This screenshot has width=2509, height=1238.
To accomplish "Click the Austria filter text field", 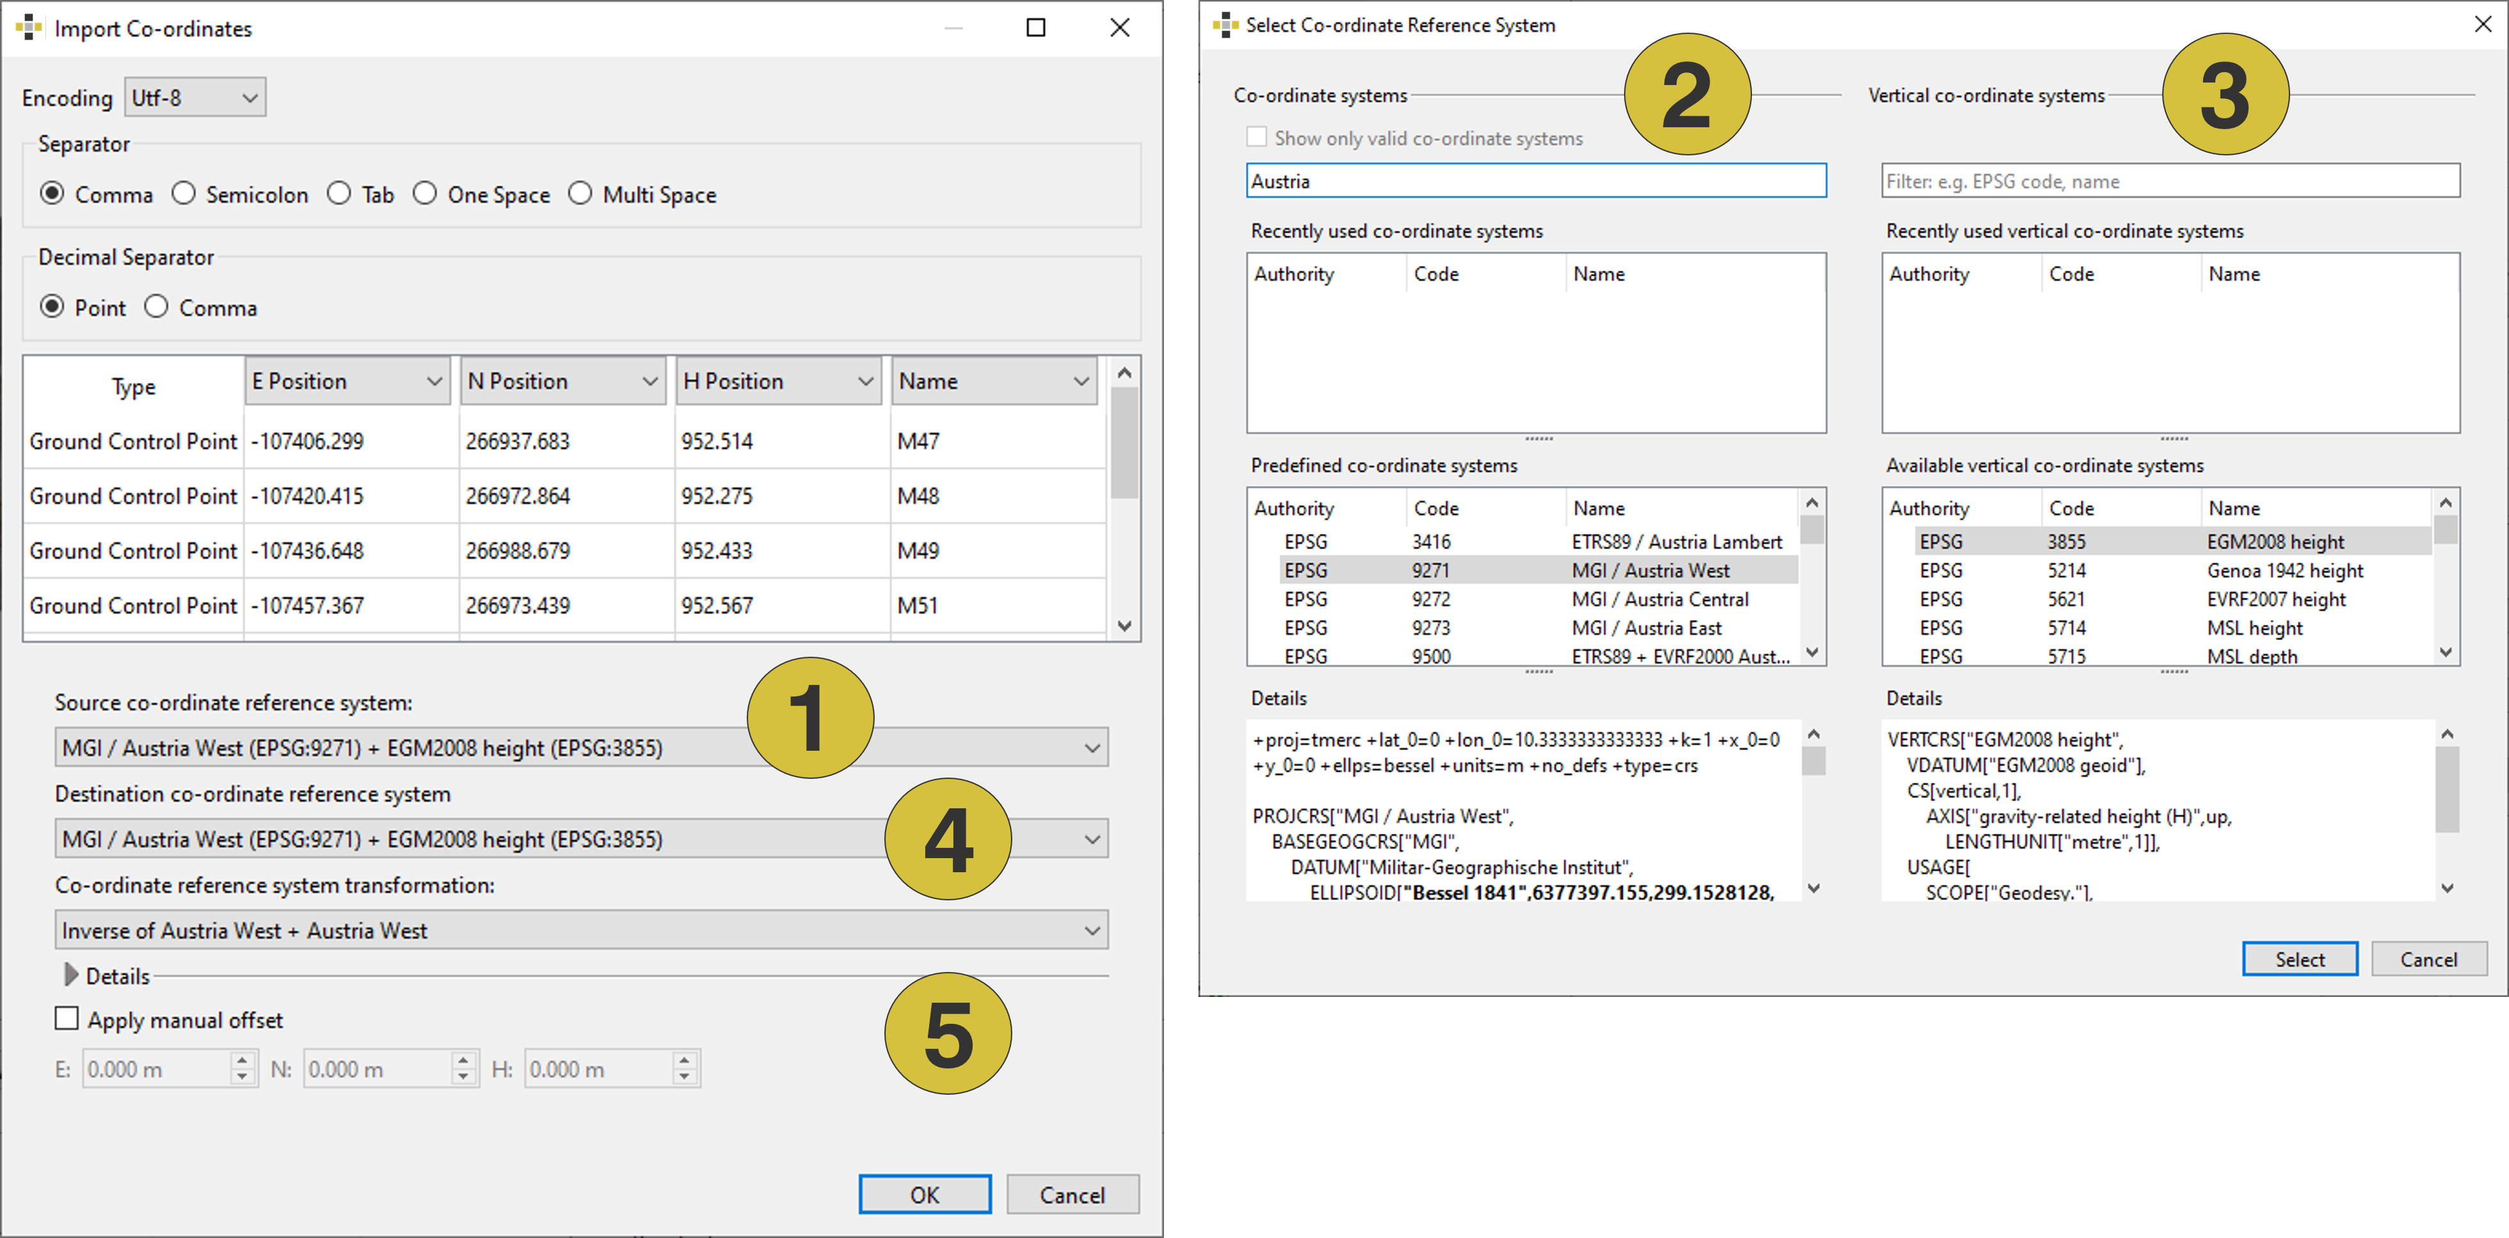I will coord(1536,181).
